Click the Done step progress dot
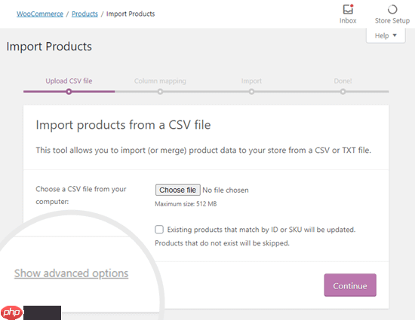415x320 pixels. tap(343, 92)
